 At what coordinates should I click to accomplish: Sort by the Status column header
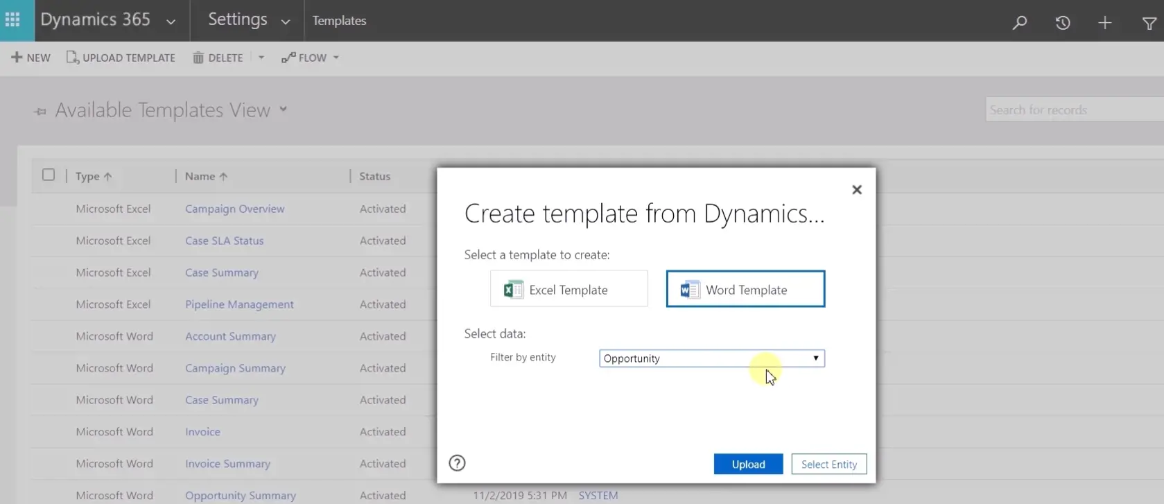point(375,177)
